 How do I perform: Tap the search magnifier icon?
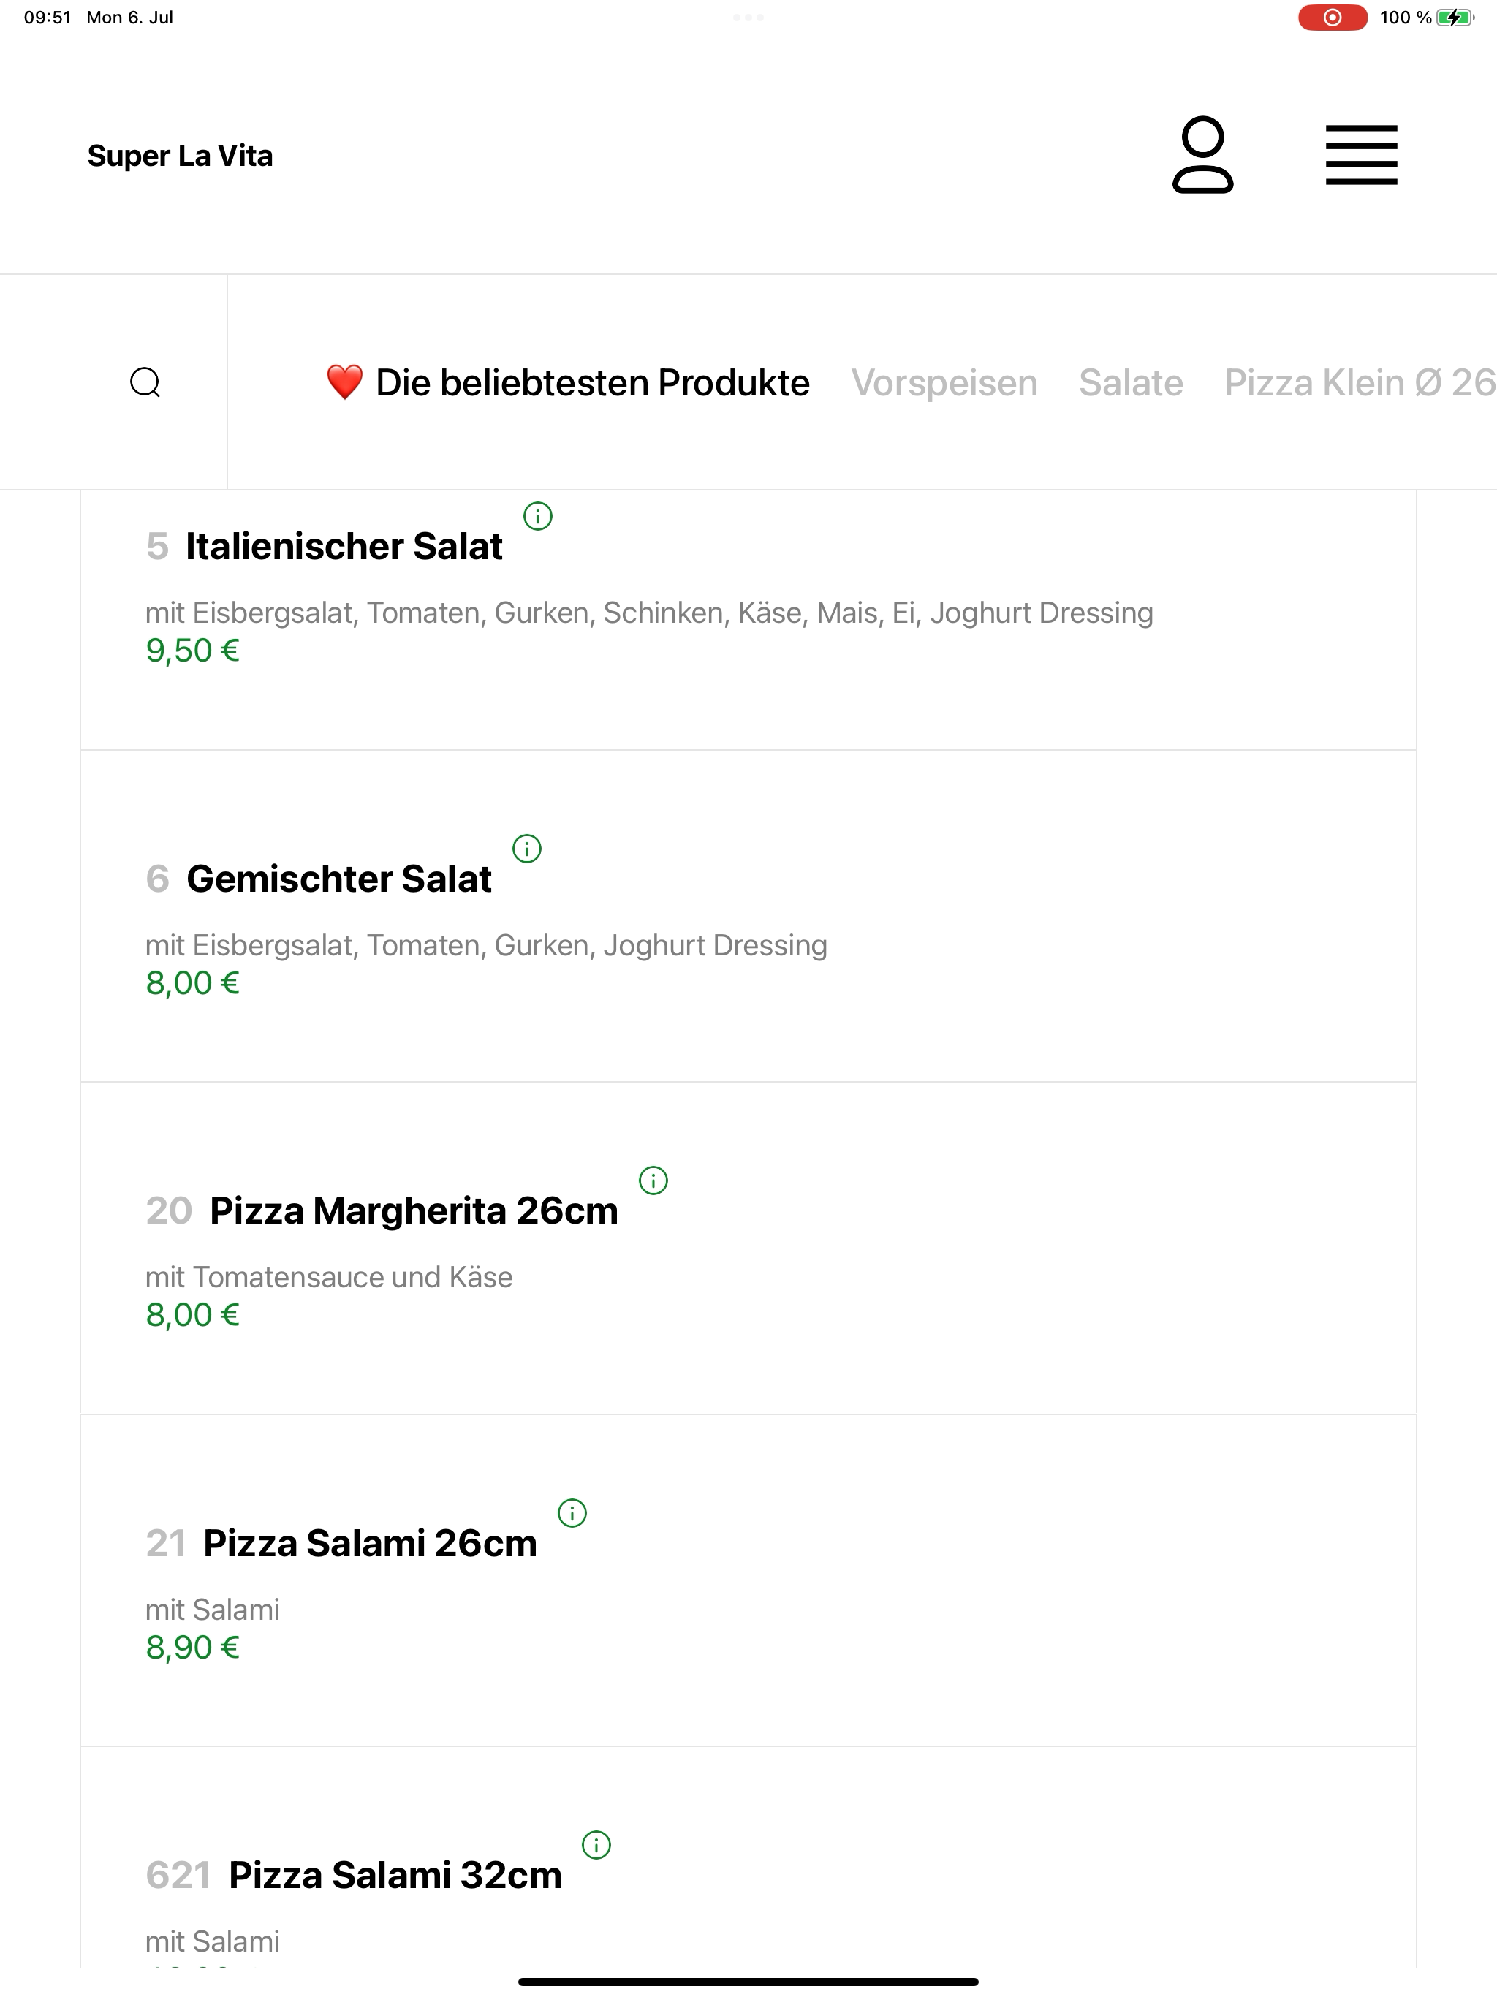click(145, 383)
